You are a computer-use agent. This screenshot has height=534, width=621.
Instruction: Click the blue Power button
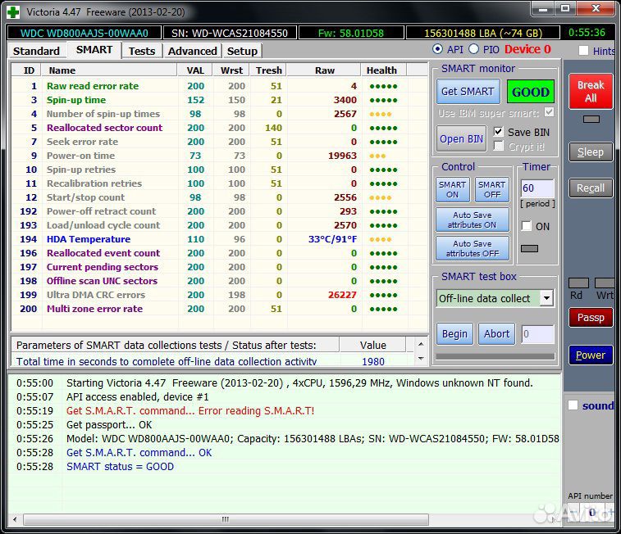click(x=591, y=355)
